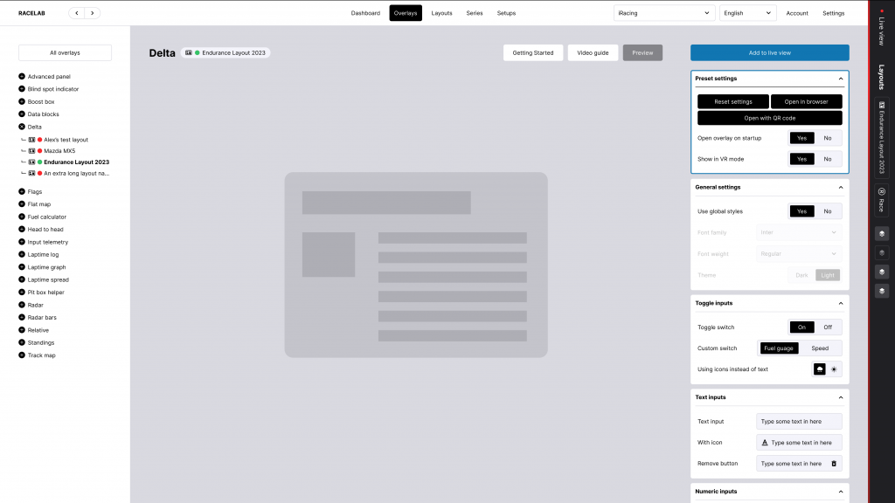Select the rain cloud icon in icons switch
895x503 pixels.
(x=820, y=369)
